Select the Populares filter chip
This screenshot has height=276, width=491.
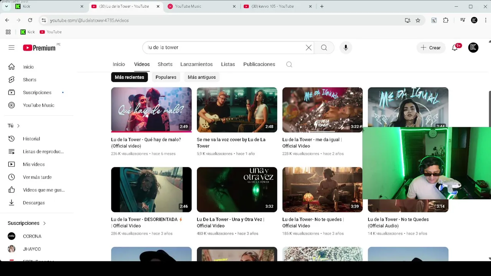tap(166, 77)
